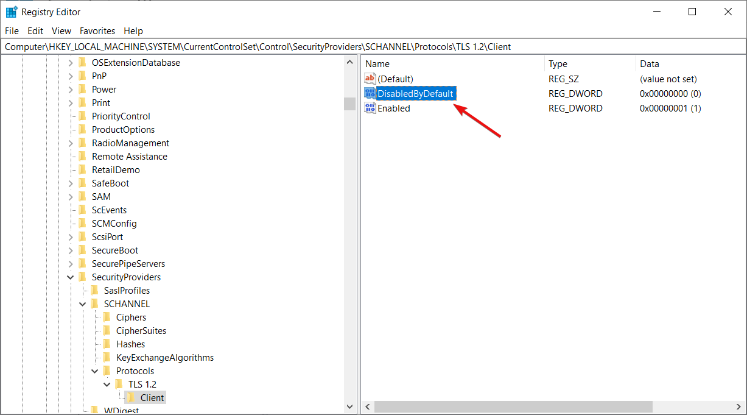747x415 pixels.
Task: Click the SafeBoot folder icon
Action: [82, 183]
